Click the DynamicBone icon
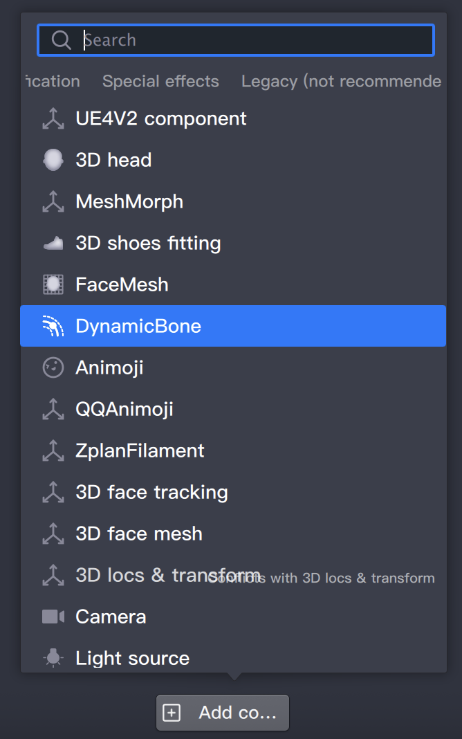462x739 pixels. [x=53, y=326]
